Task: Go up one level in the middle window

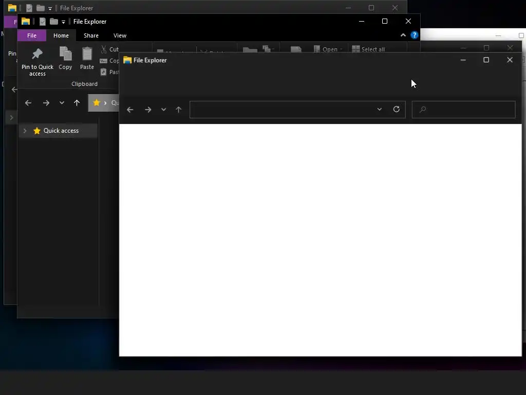Action: pos(77,103)
